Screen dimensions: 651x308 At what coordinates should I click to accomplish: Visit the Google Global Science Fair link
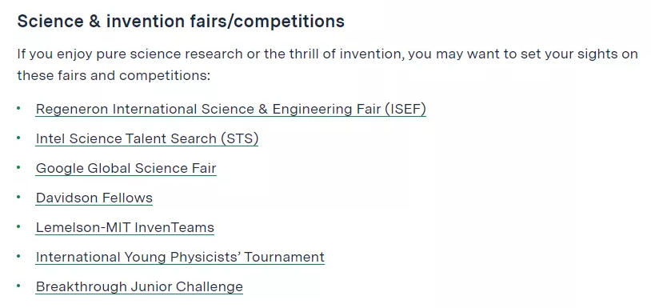[126, 169]
